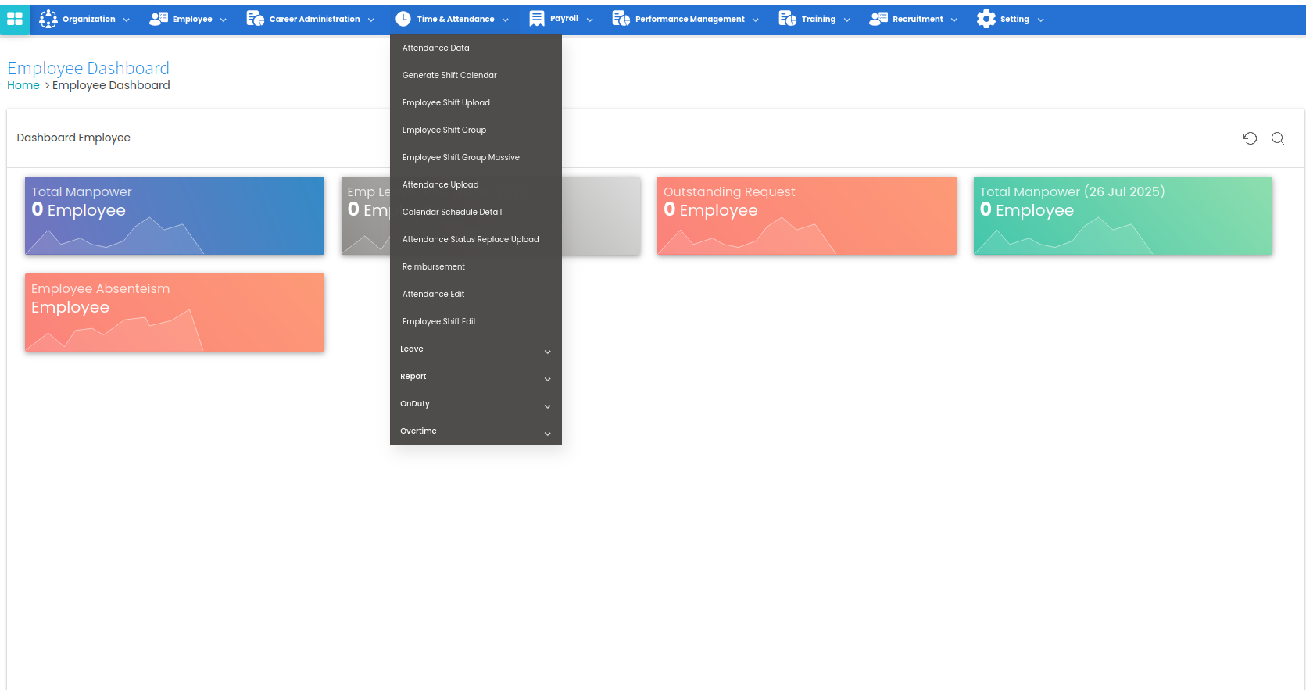Click the Organization menu icon
This screenshot has height=690, width=1306.
pos(48,19)
